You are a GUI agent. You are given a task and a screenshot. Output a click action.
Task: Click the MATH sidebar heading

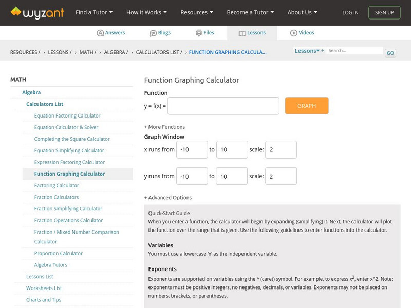(18, 80)
